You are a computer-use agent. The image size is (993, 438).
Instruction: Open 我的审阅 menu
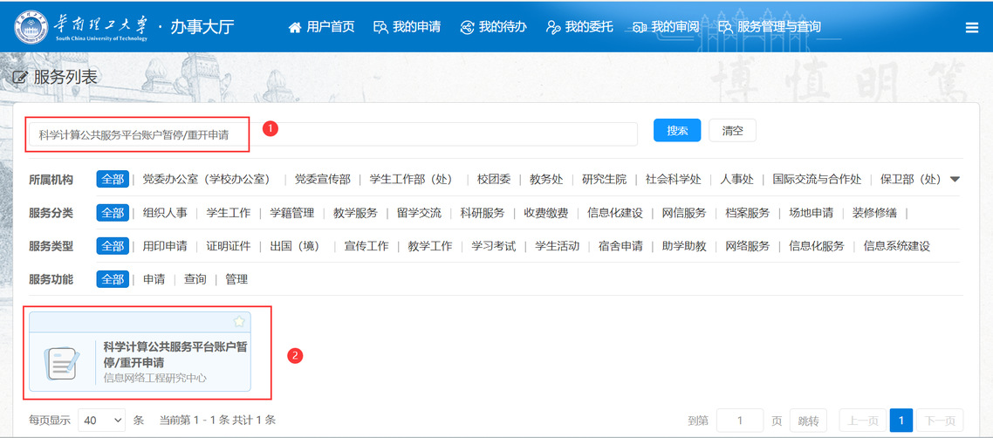click(x=666, y=26)
